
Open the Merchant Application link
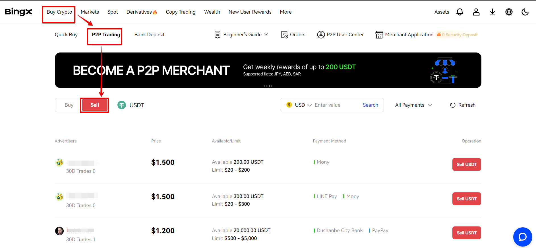[409, 35]
